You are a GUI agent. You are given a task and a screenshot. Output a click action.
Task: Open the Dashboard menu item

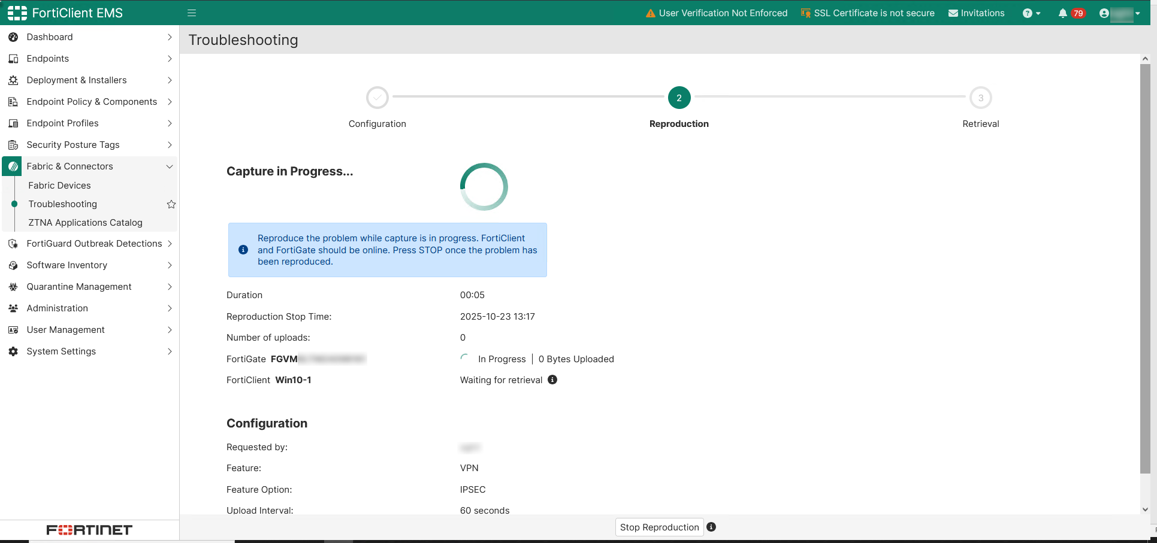50,37
